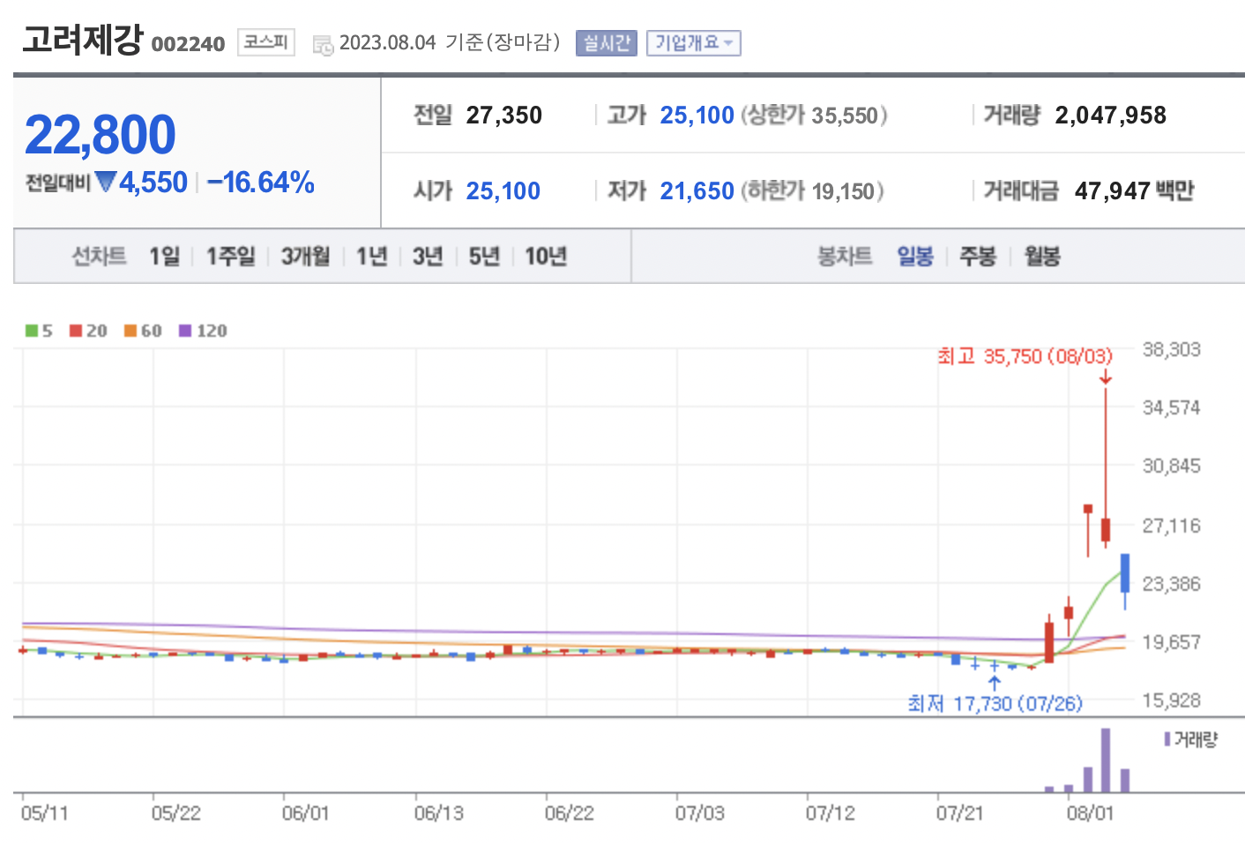This screenshot has height=843, width=1245.
Task: Click the orange 60-day moving average swatch
Action: 130,331
